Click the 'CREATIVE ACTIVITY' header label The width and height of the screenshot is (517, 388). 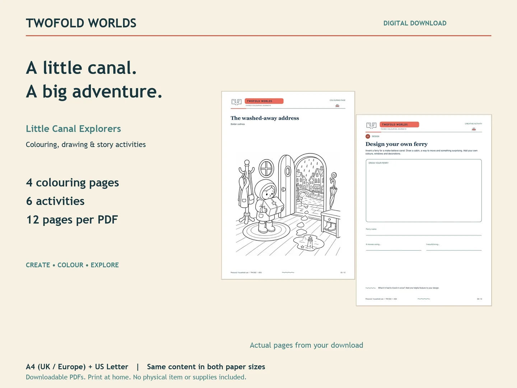click(474, 124)
